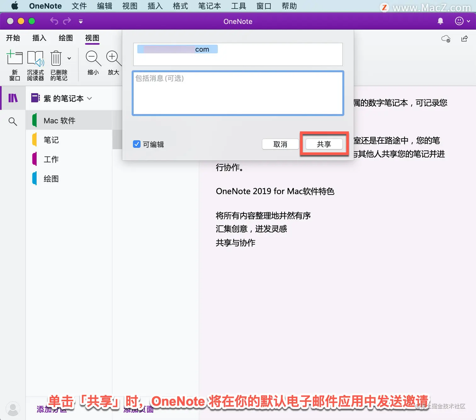Click the recipient email address field
The width and height of the screenshot is (476, 420).
click(238, 54)
